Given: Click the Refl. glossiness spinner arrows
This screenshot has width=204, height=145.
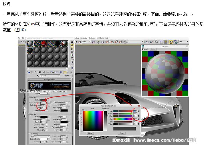Looking at the screenshot, I should (x=47, y=105).
